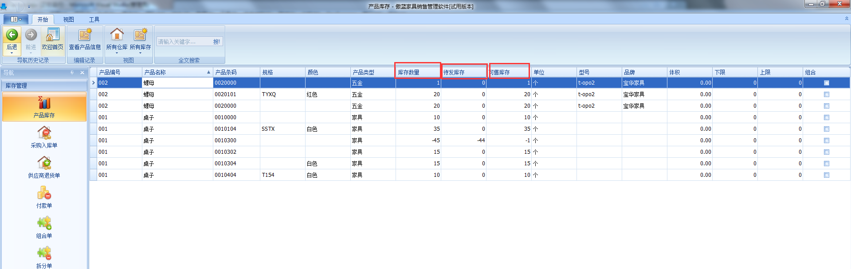851x269 pixels.
Task: Open 供应商退货单 from the sidebar
Action: coord(44,167)
